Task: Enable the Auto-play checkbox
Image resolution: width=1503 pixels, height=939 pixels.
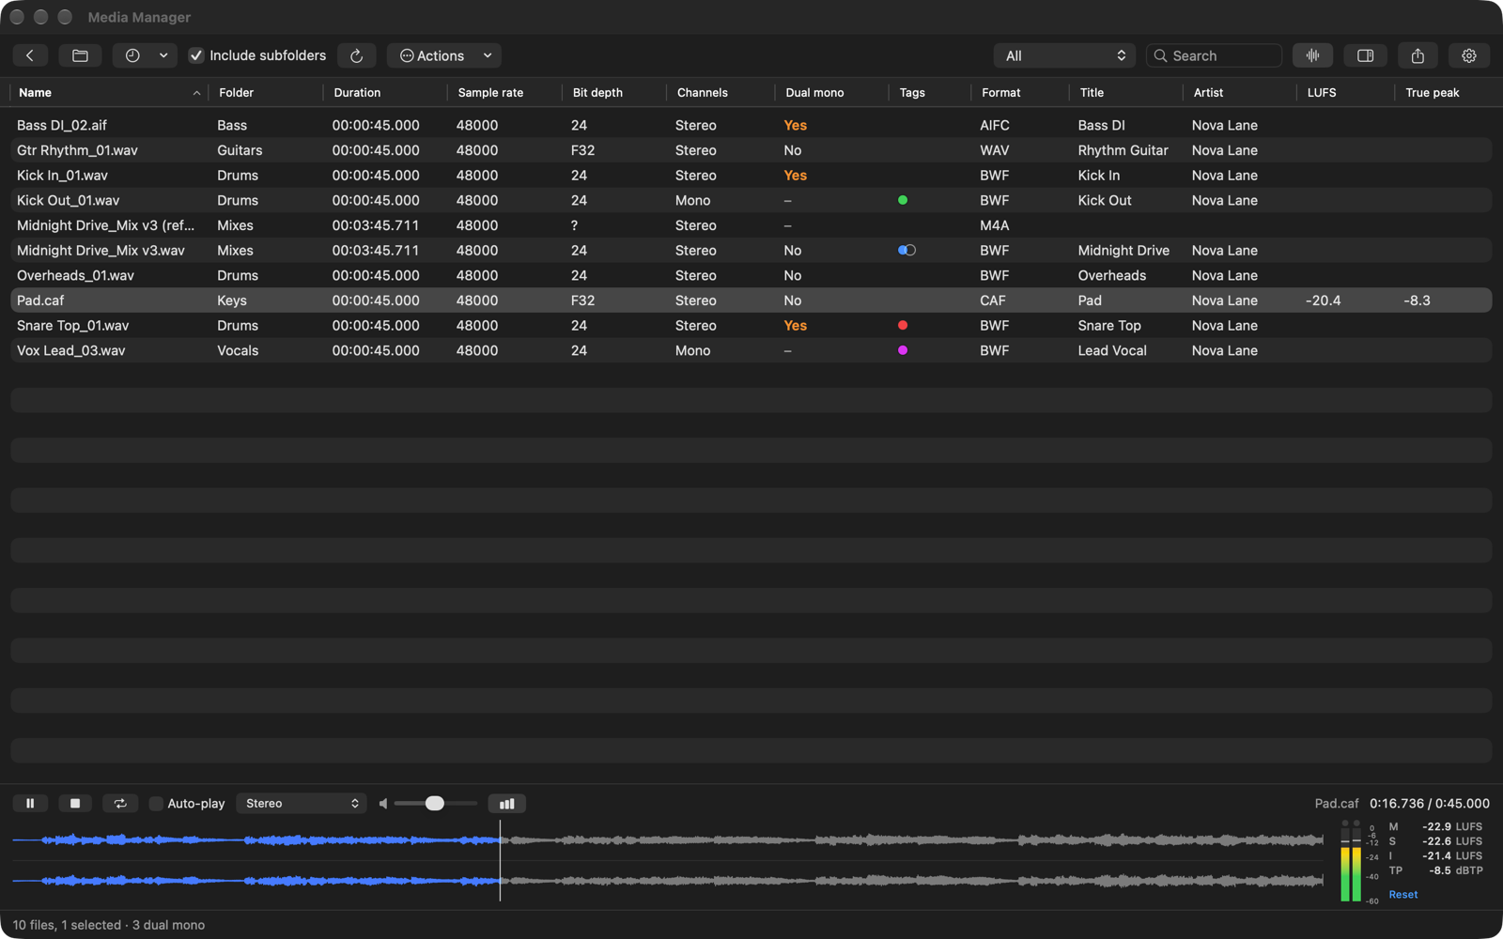Action: point(157,803)
